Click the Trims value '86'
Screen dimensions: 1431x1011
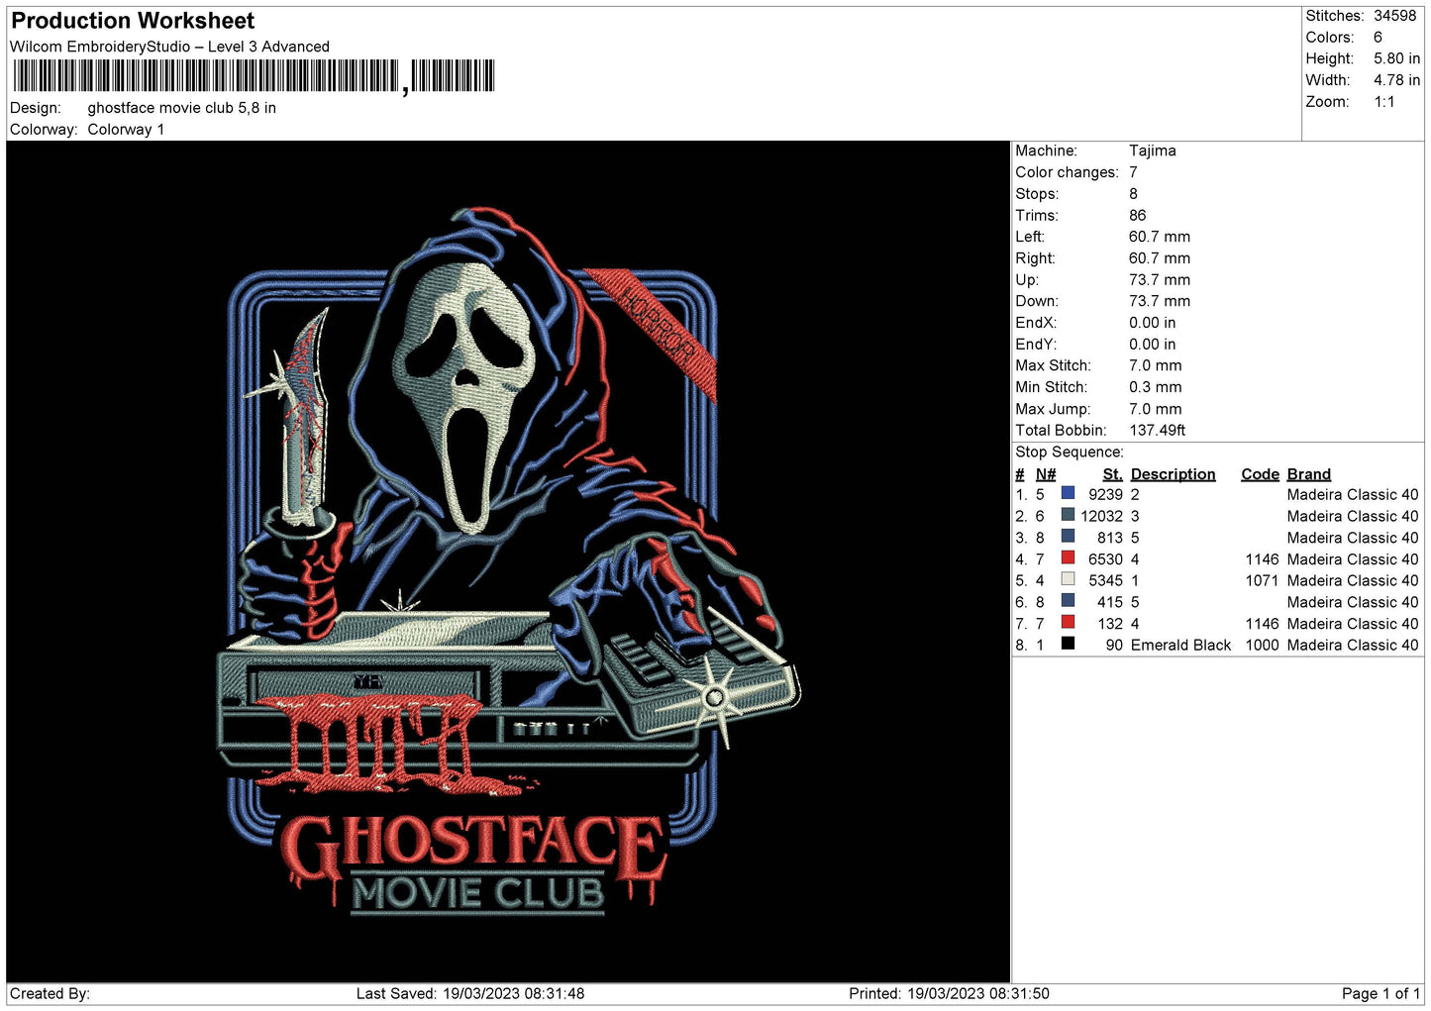pyautogui.click(x=1138, y=216)
